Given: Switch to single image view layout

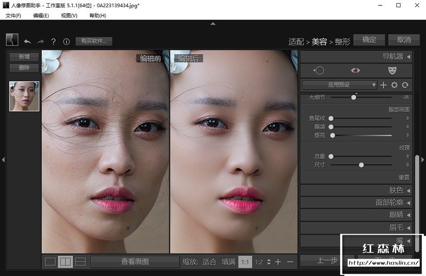Looking at the screenshot, I should (50, 261).
